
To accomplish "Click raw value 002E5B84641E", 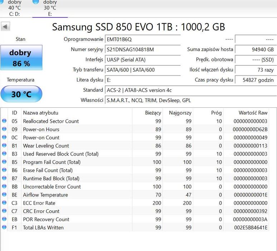I will tap(251, 227).
